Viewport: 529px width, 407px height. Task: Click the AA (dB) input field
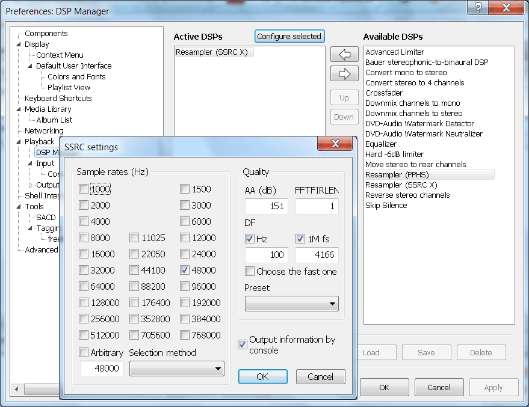click(266, 207)
